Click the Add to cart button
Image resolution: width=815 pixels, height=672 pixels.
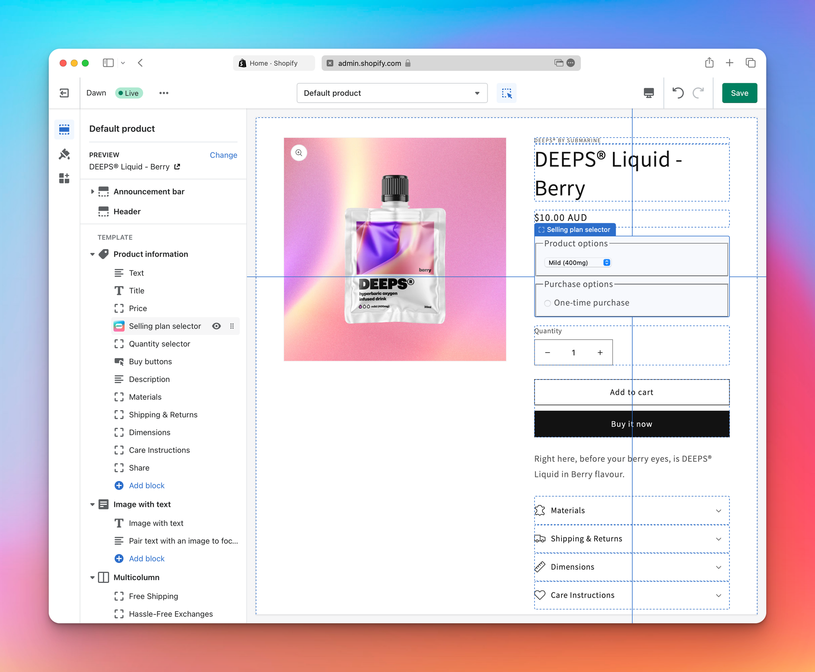click(x=632, y=392)
